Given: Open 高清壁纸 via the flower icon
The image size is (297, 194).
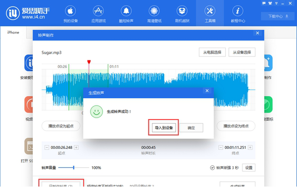Looking at the screenshot, I should 154,11.
